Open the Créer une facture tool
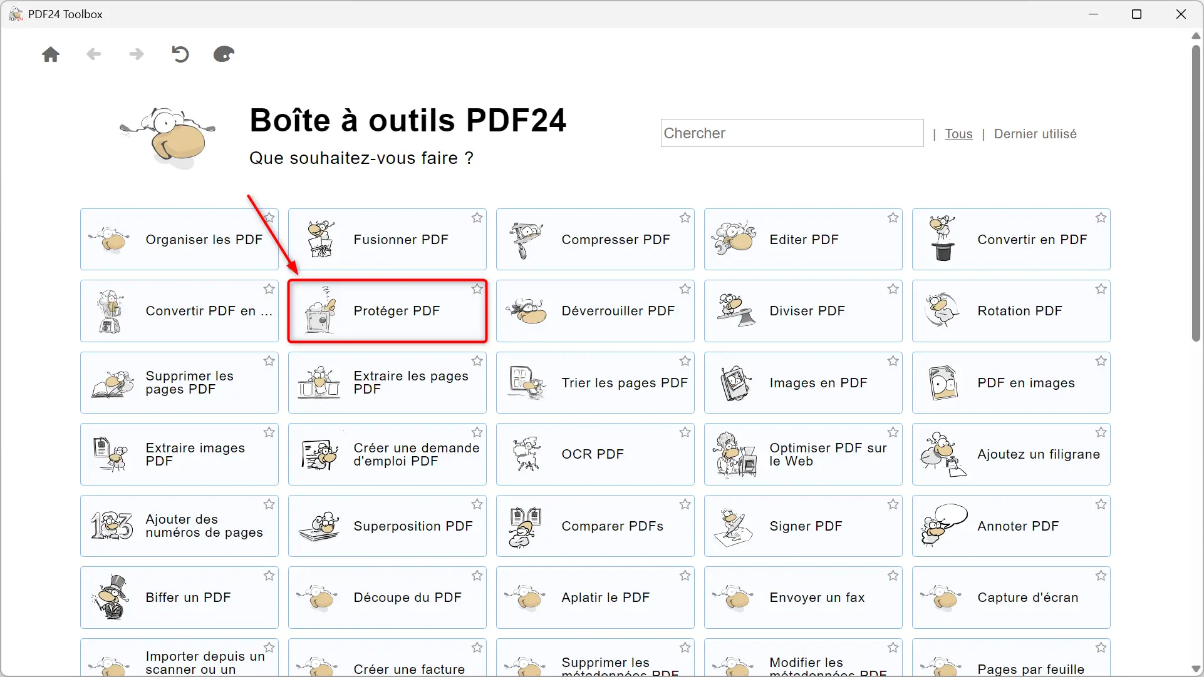1204x677 pixels. pos(387,658)
